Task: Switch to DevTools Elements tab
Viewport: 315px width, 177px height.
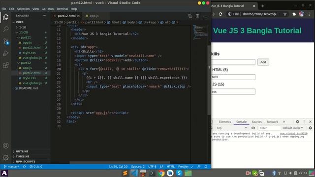Action: [x=225, y=121]
